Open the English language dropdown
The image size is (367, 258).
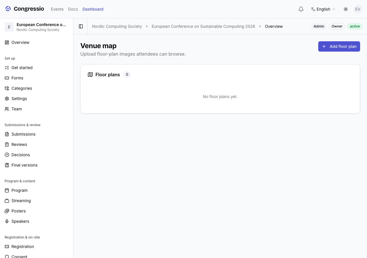point(323,9)
